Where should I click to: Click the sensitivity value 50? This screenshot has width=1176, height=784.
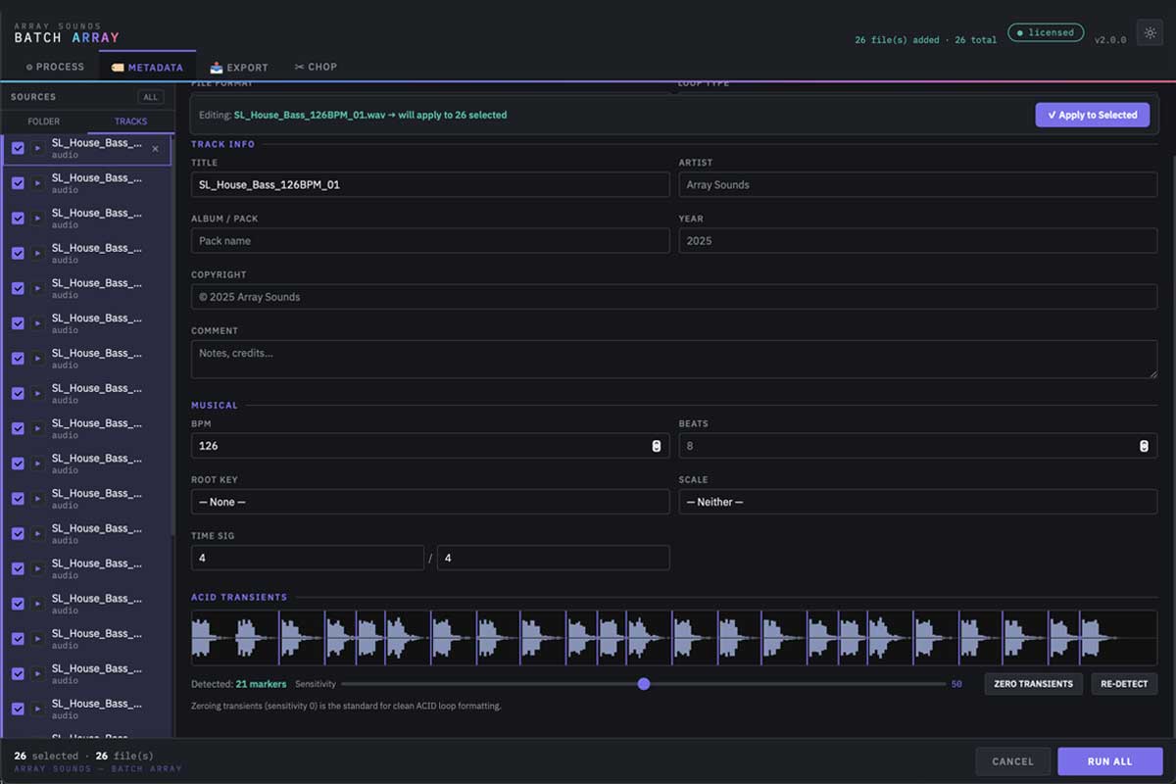click(x=956, y=684)
